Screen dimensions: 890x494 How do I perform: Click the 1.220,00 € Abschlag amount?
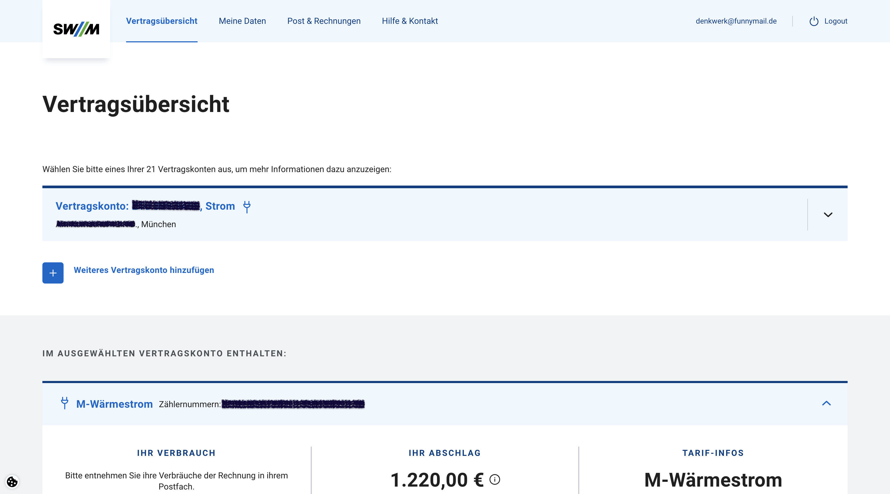[437, 480]
